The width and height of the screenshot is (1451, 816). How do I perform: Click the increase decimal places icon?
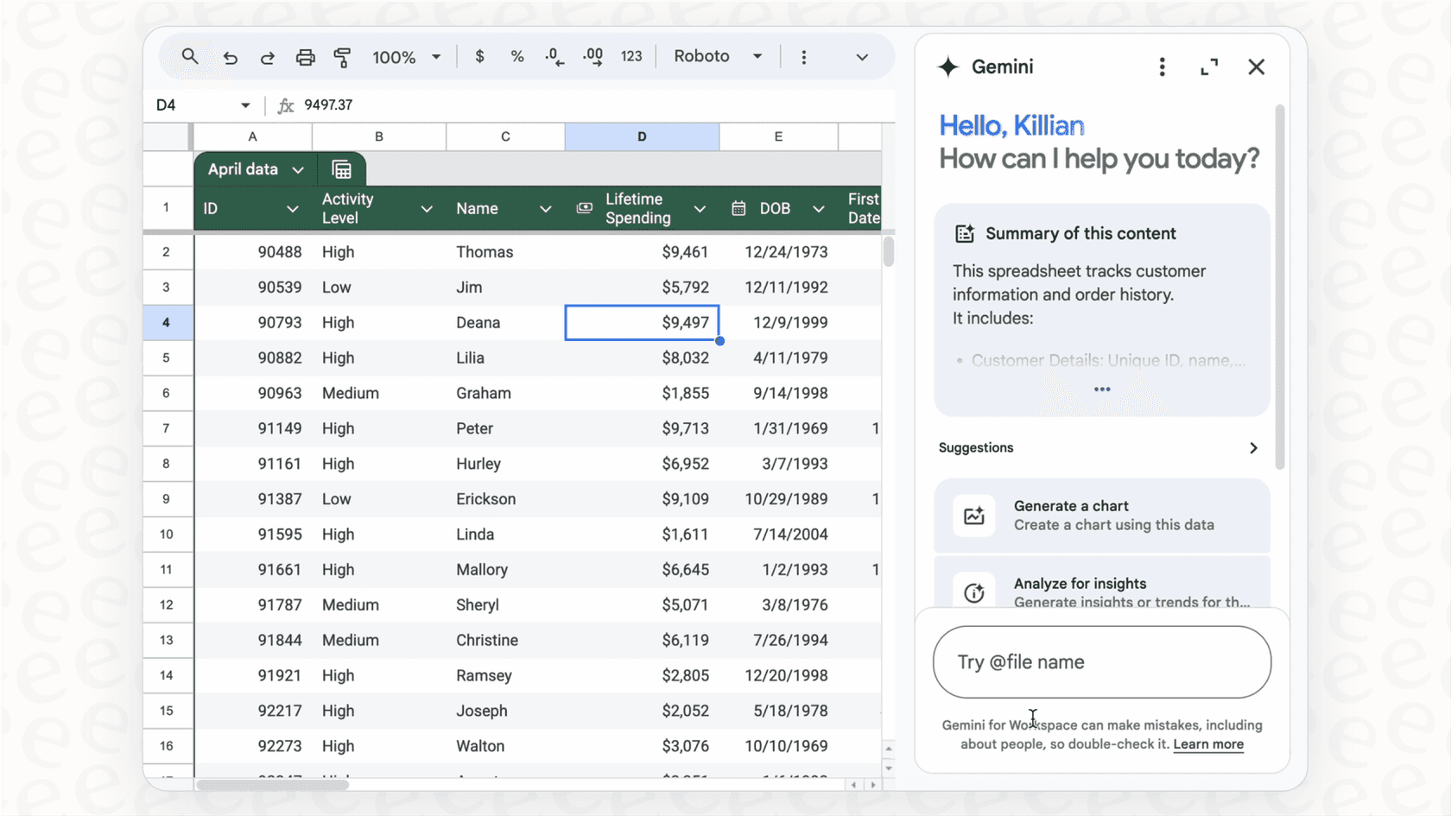click(592, 56)
